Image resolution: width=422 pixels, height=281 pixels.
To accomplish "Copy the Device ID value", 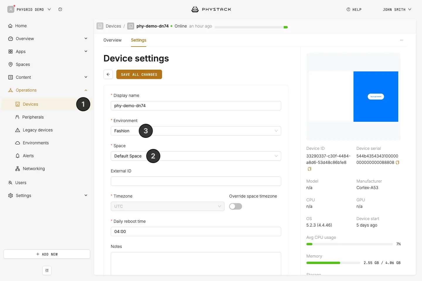I will click(309, 169).
